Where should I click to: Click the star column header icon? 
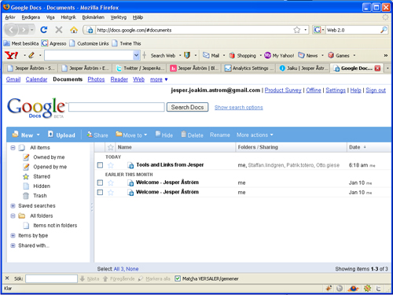click(111, 147)
